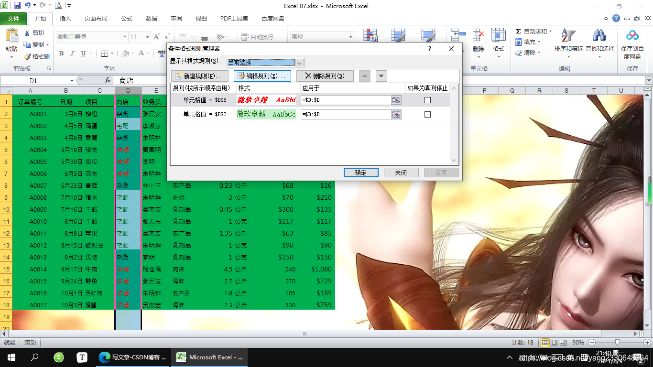
Task: Click the Format cells (格式) icon
Action: 499,36
